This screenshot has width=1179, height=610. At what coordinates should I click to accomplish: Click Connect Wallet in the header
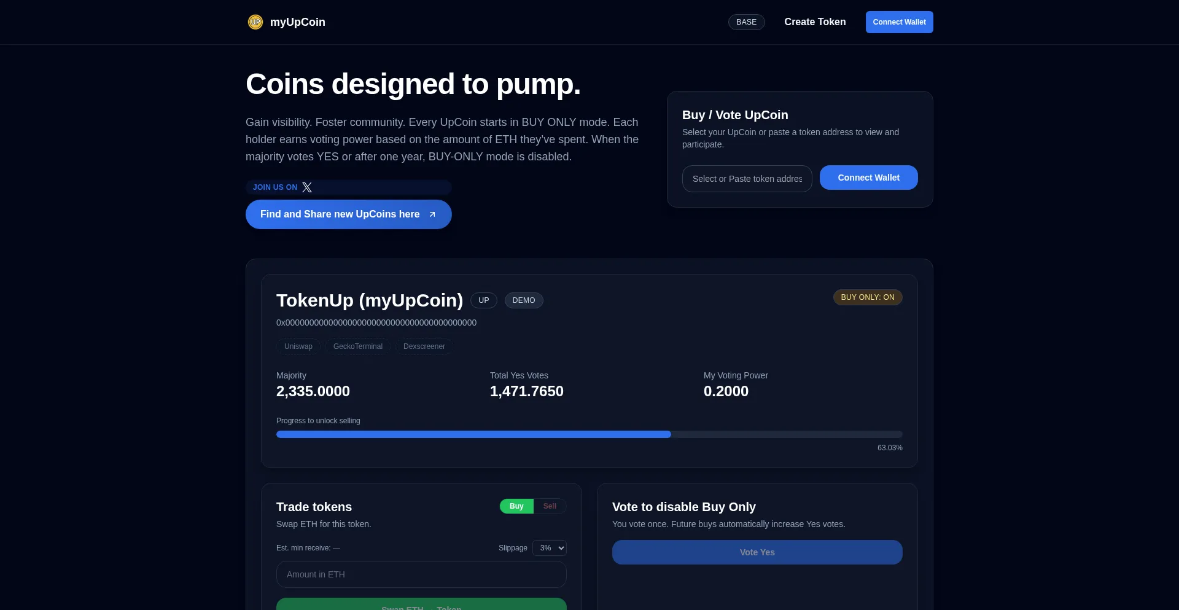pyautogui.click(x=899, y=22)
